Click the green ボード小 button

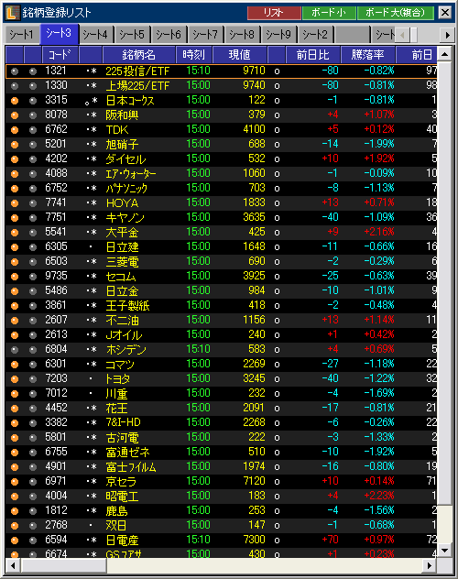[329, 13]
